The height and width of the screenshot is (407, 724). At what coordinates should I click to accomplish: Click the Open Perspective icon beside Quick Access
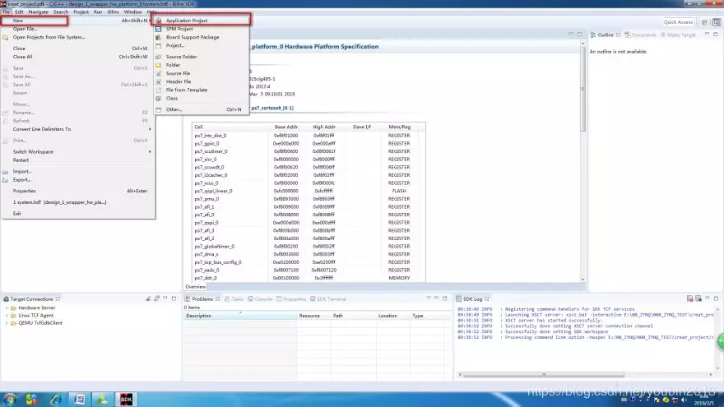(x=705, y=22)
